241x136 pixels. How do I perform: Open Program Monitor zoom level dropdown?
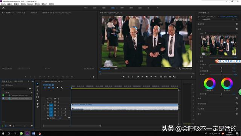tap(119, 68)
